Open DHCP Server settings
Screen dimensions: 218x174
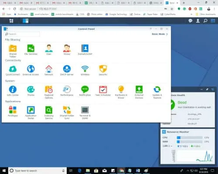67,70
